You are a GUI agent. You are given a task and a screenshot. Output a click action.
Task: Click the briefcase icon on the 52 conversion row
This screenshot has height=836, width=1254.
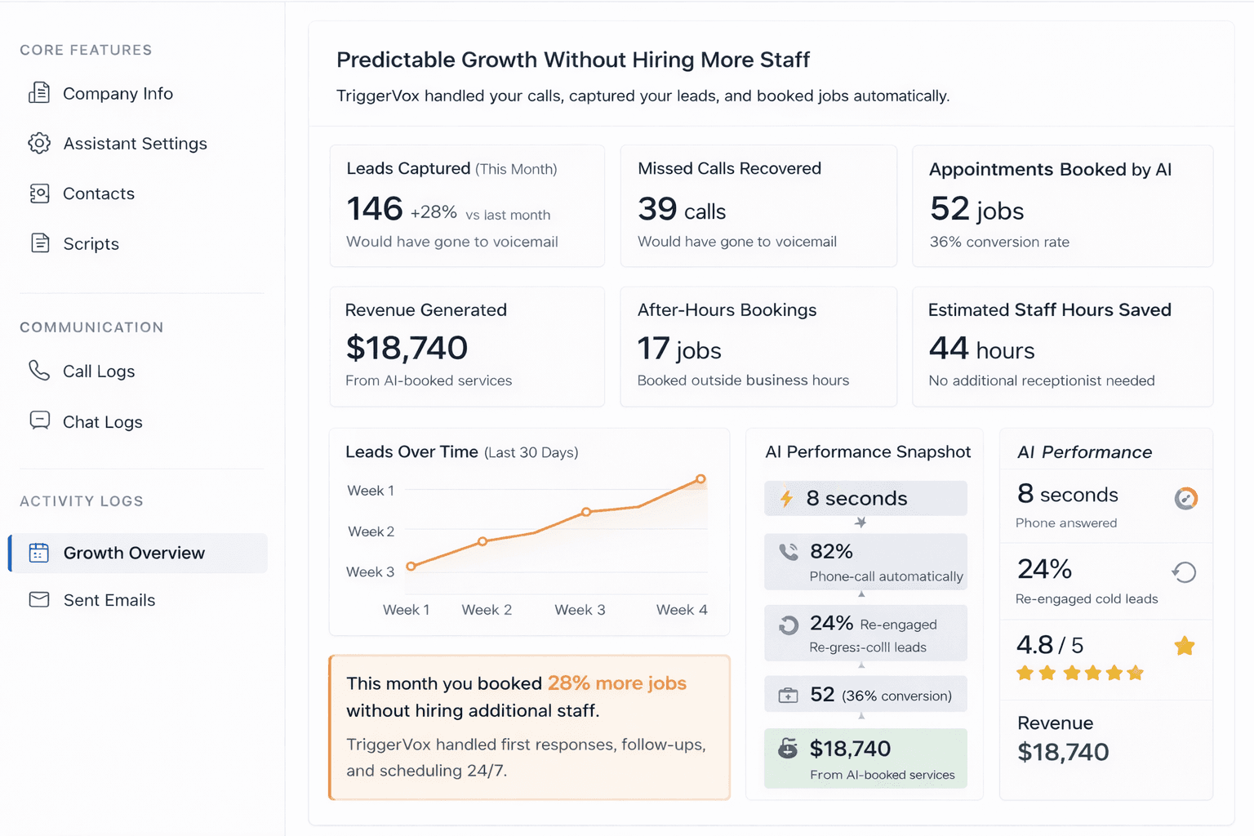(787, 694)
